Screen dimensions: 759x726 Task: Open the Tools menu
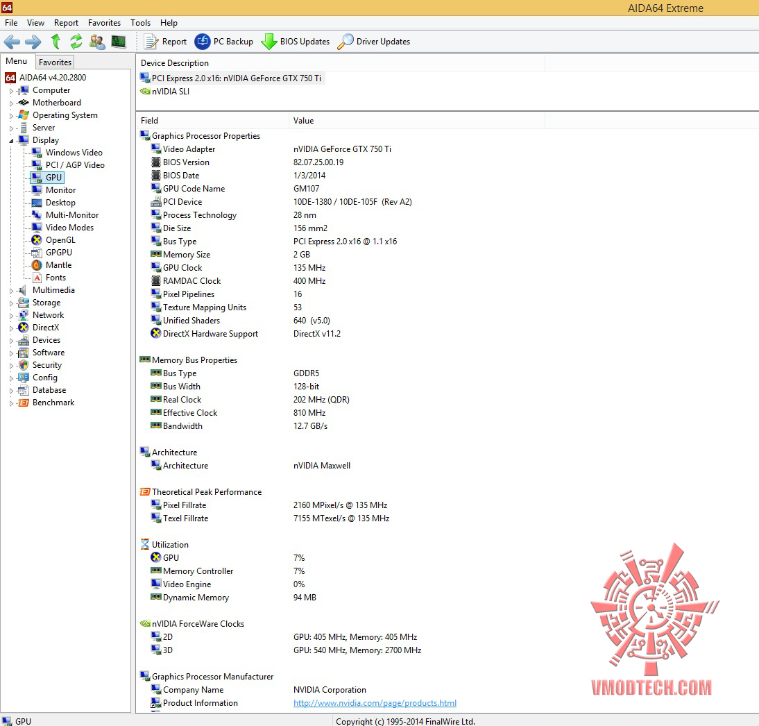click(140, 23)
